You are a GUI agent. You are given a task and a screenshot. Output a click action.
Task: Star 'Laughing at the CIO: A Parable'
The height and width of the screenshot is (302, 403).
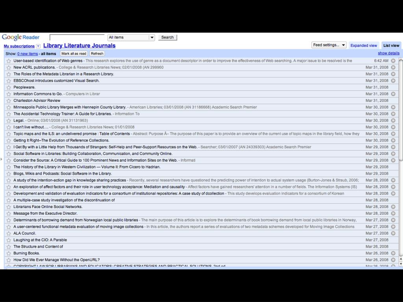(x=9, y=240)
